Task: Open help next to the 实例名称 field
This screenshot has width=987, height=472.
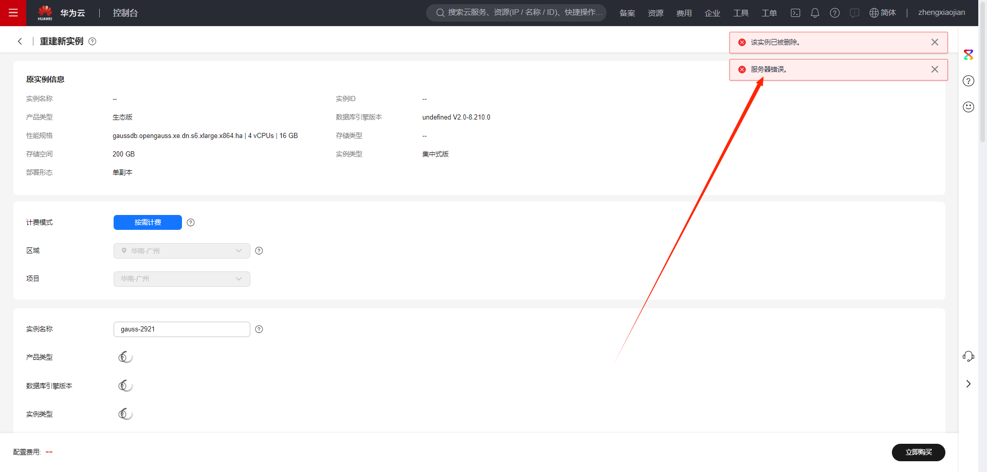Action: [x=259, y=329]
